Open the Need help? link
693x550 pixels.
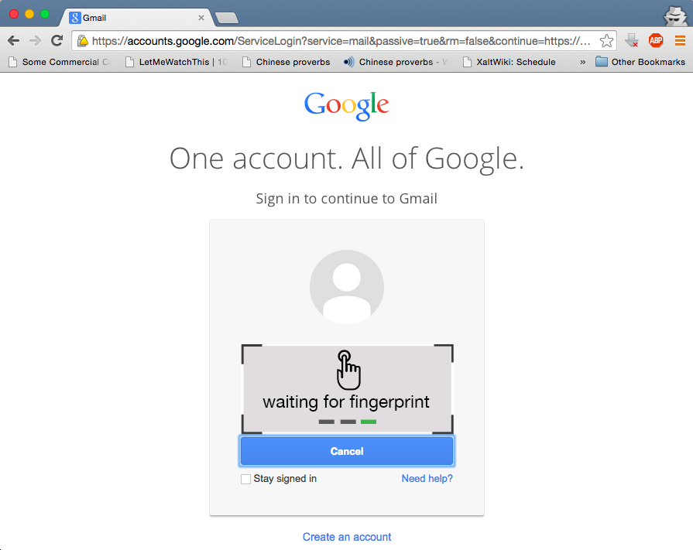[x=427, y=479]
